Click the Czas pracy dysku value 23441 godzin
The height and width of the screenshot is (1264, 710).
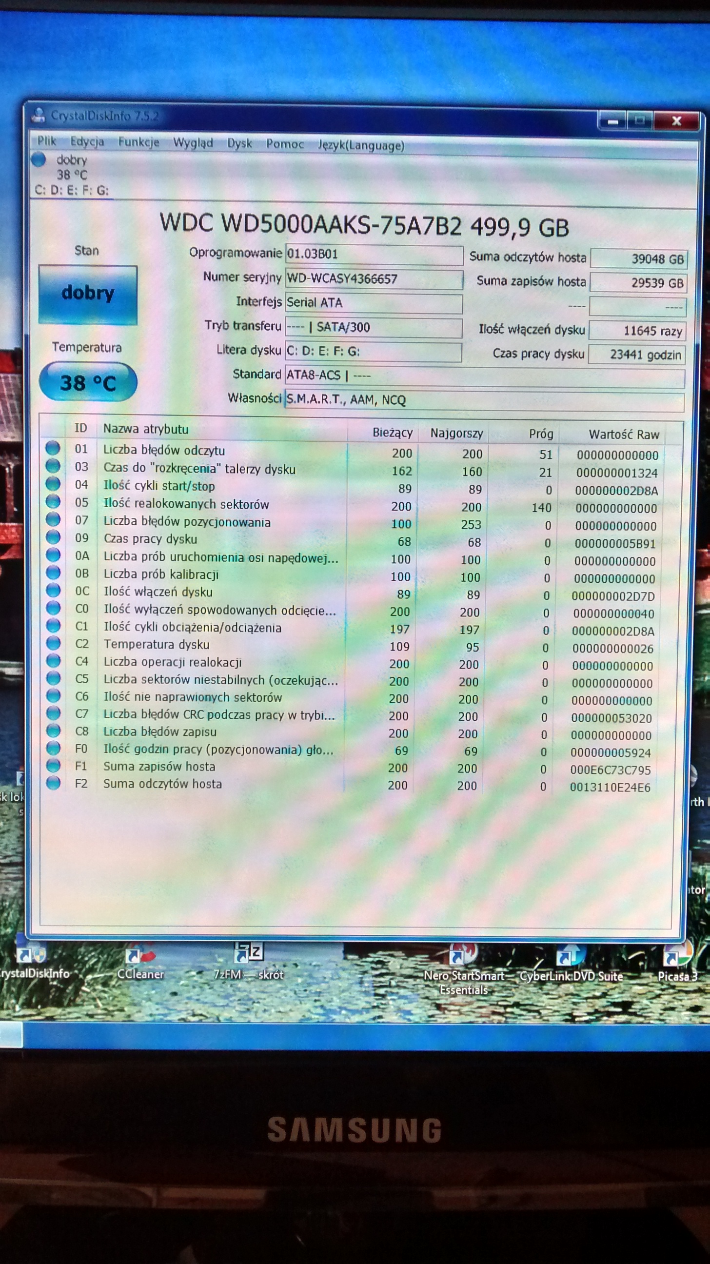click(636, 355)
